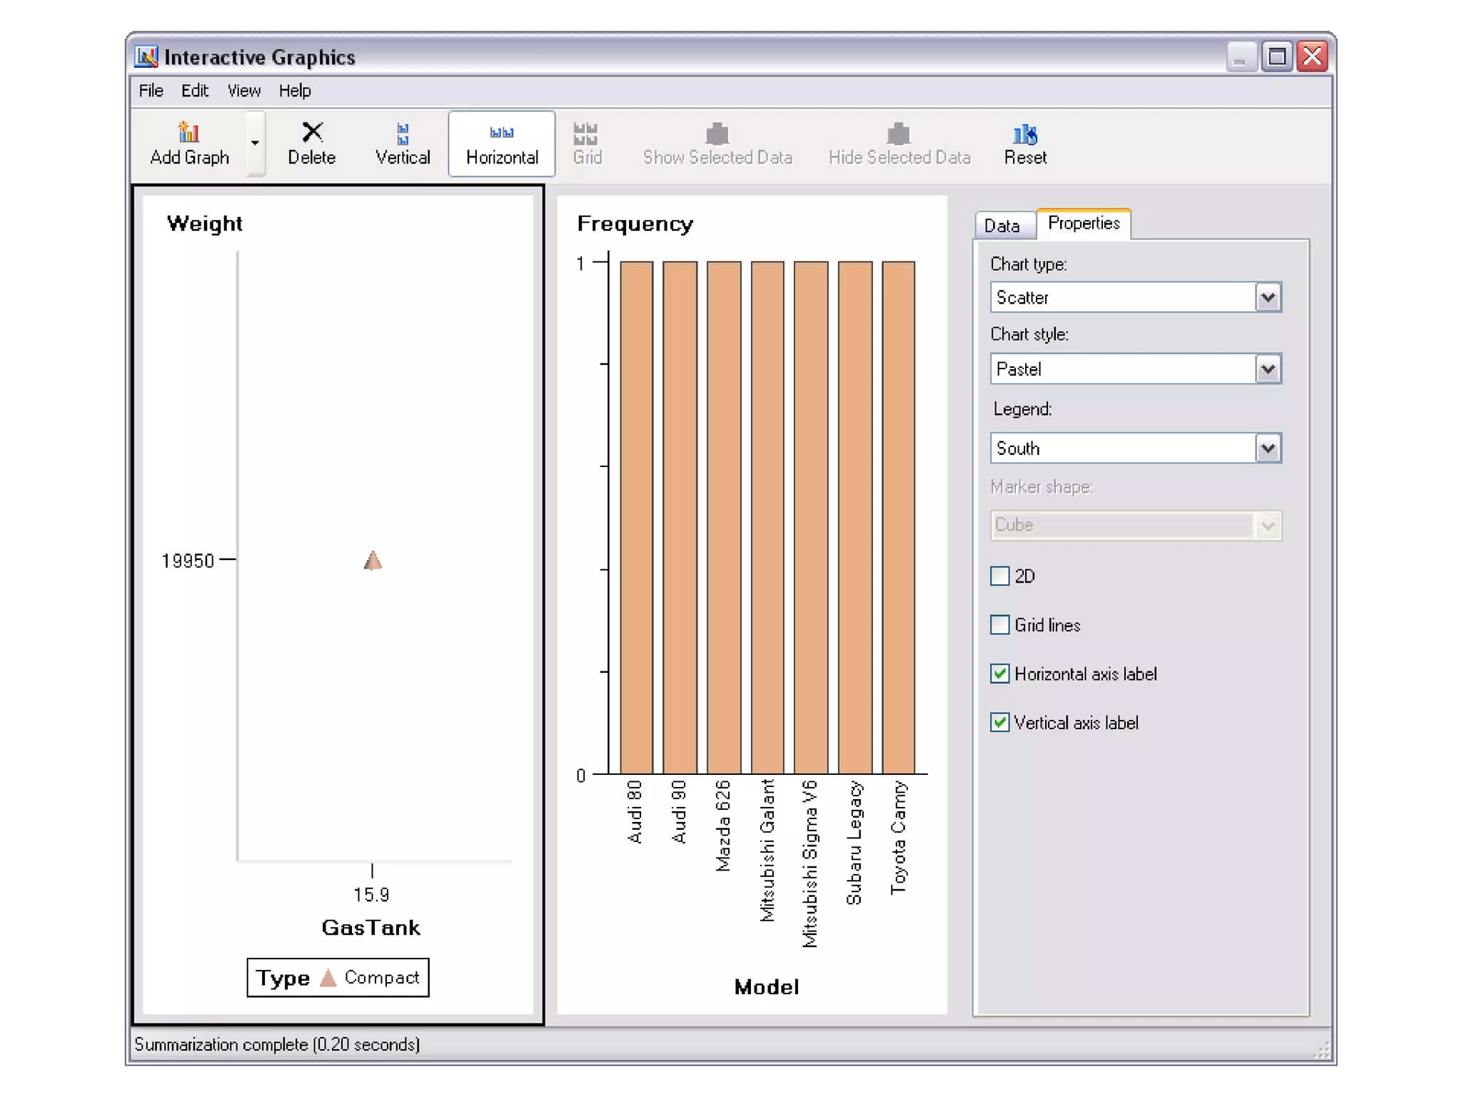
Task: Click the Show Selected Data icon
Action: point(717,133)
